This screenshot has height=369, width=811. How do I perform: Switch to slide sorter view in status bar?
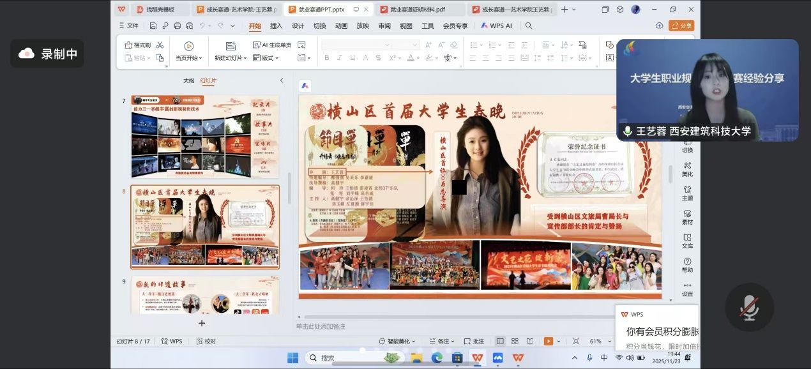pyautogui.click(x=513, y=342)
